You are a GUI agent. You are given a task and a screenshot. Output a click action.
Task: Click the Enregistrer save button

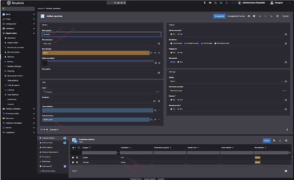click(x=219, y=16)
